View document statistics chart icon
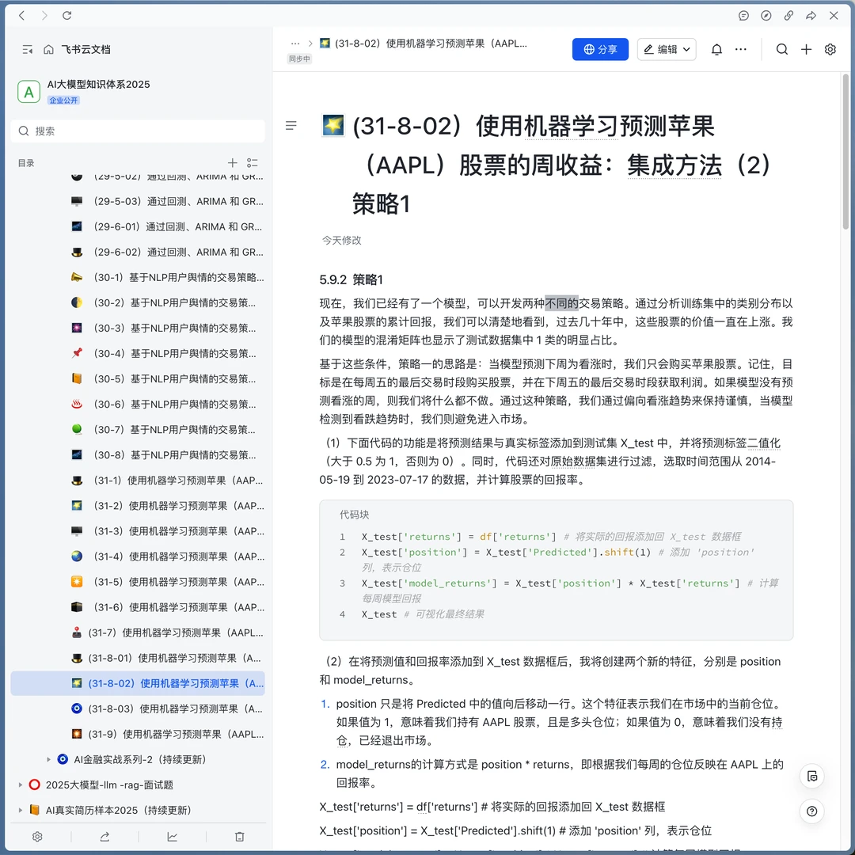The height and width of the screenshot is (855, 855). [x=171, y=836]
